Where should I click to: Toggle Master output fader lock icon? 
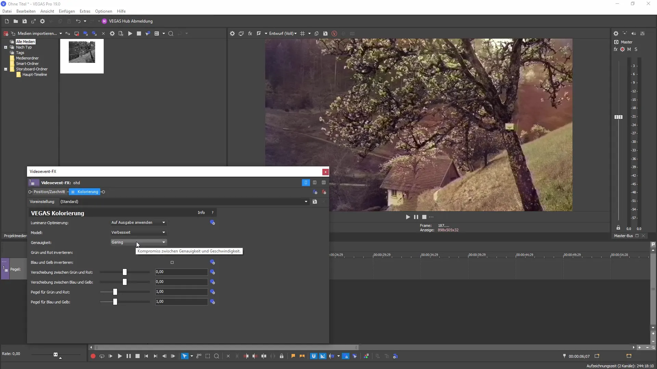click(618, 228)
